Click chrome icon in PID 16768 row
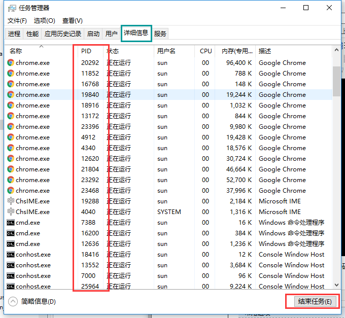 tap(11, 84)
